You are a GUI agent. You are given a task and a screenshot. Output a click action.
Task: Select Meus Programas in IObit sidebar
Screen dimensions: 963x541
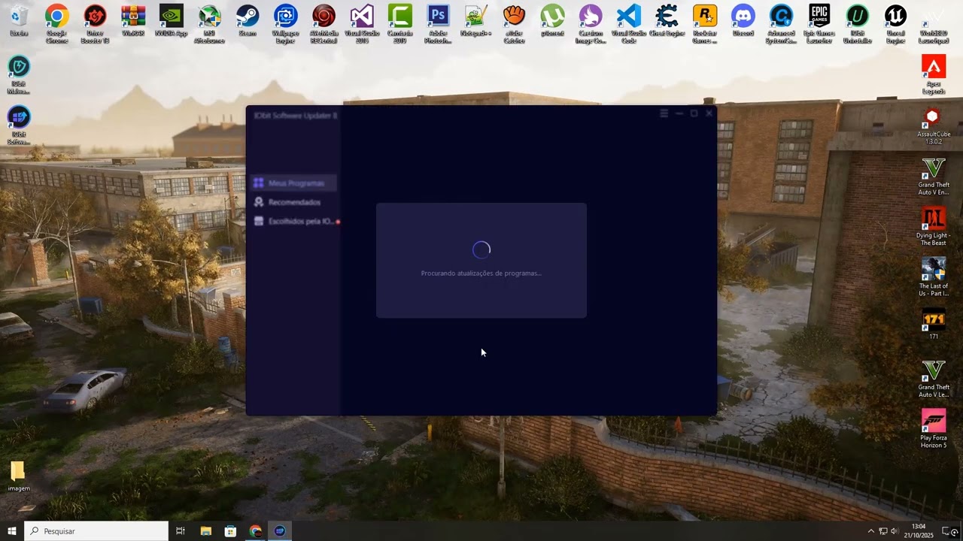pyautogui.click(x=293, y=183)
